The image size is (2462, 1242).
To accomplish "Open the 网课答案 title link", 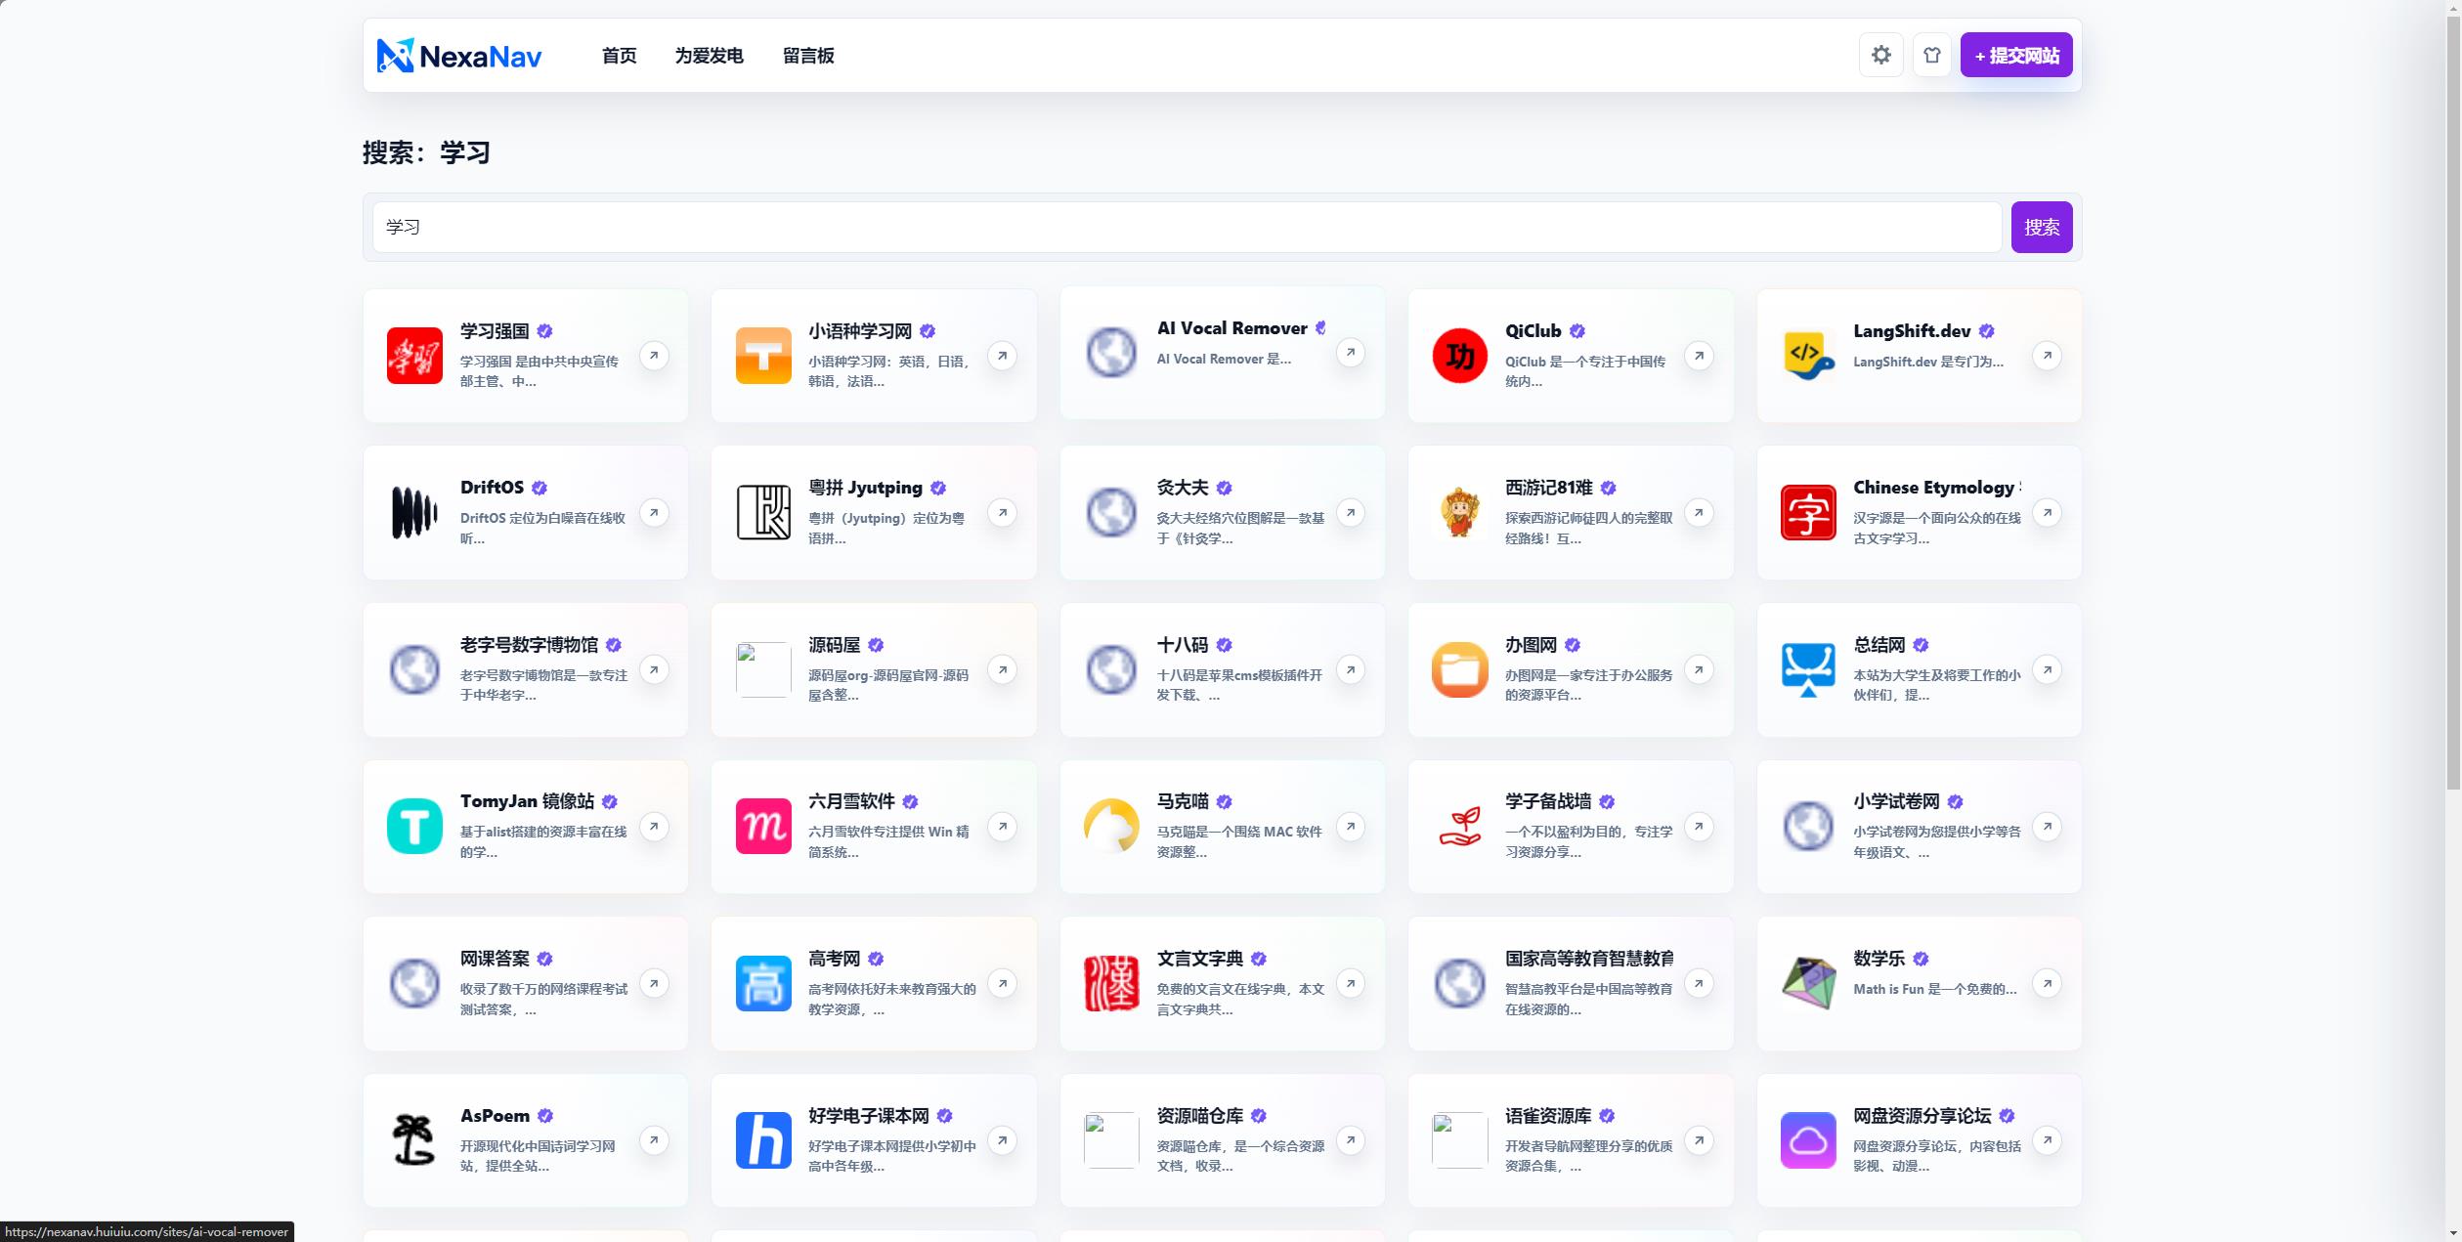I will (x=495, y=959).
